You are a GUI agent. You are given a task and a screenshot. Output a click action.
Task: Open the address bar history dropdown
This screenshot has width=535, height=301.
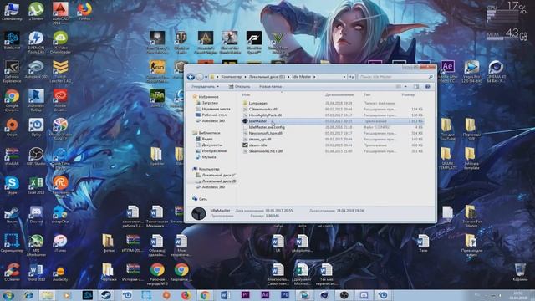coord(344,77)
